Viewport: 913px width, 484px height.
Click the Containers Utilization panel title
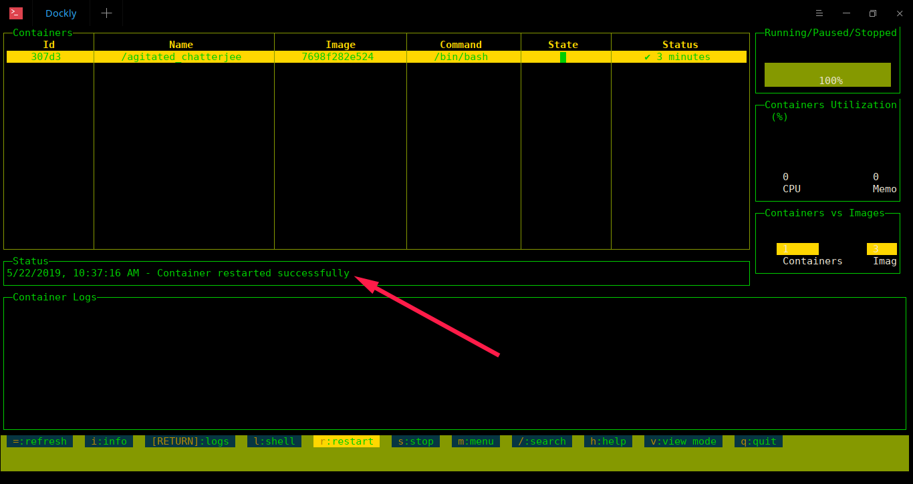(831, 105)
